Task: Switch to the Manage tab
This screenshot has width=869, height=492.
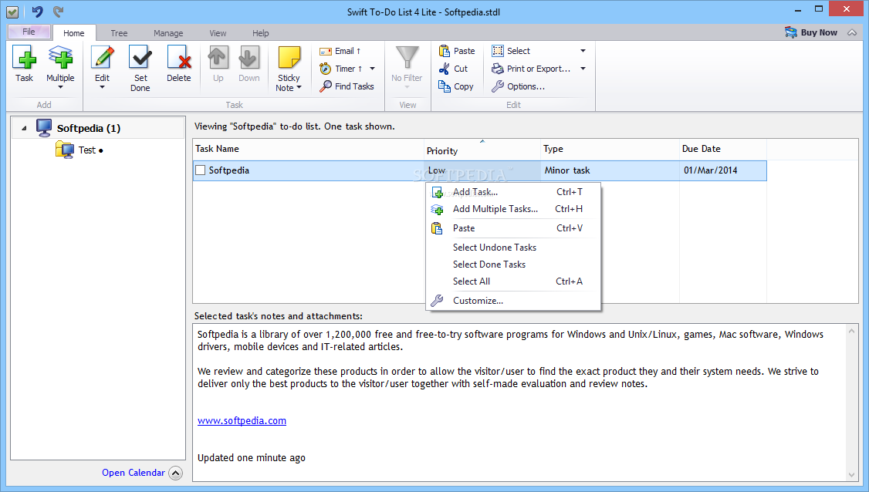Action: coord(168,33)
